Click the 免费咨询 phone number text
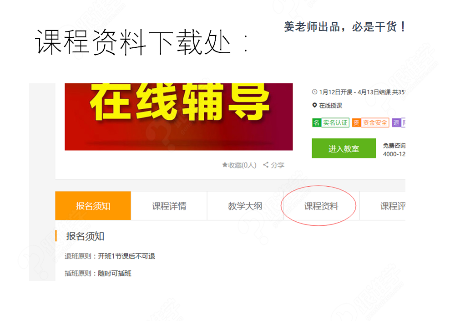 pos(394,154)
